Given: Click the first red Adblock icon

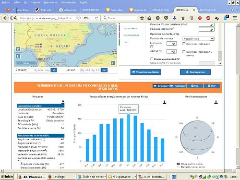Looking at the screenshot, I should point(200,18).
